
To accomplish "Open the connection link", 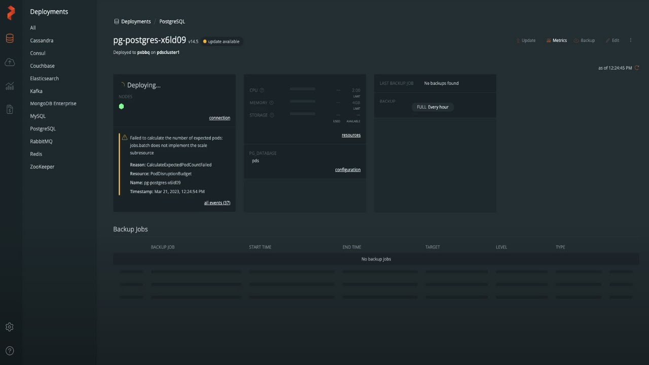I will pyautogui.click(x=220, y=118).
